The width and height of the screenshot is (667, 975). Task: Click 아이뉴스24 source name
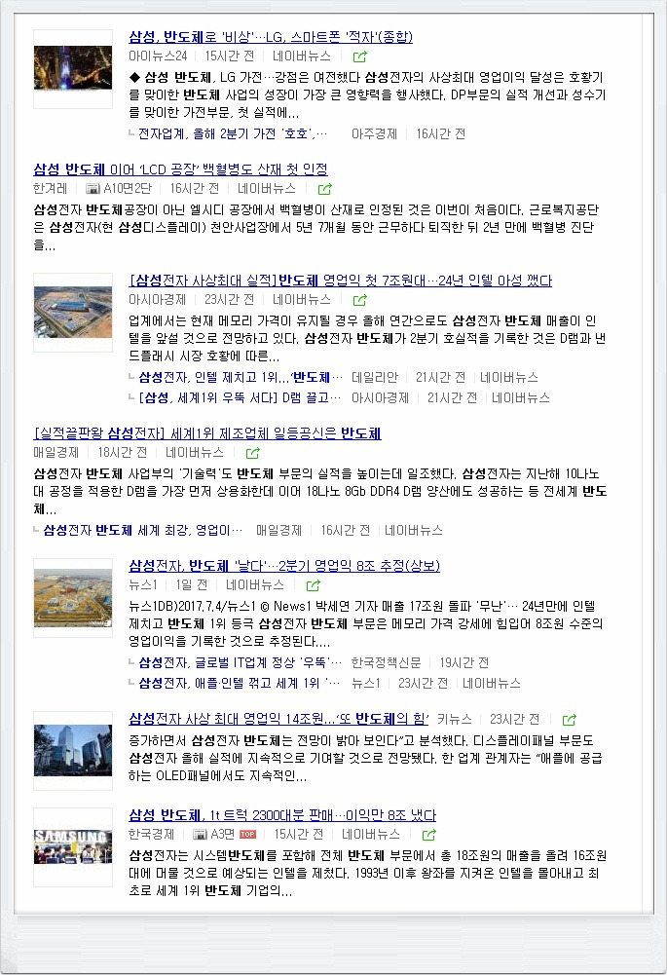(x=158, y=56)
